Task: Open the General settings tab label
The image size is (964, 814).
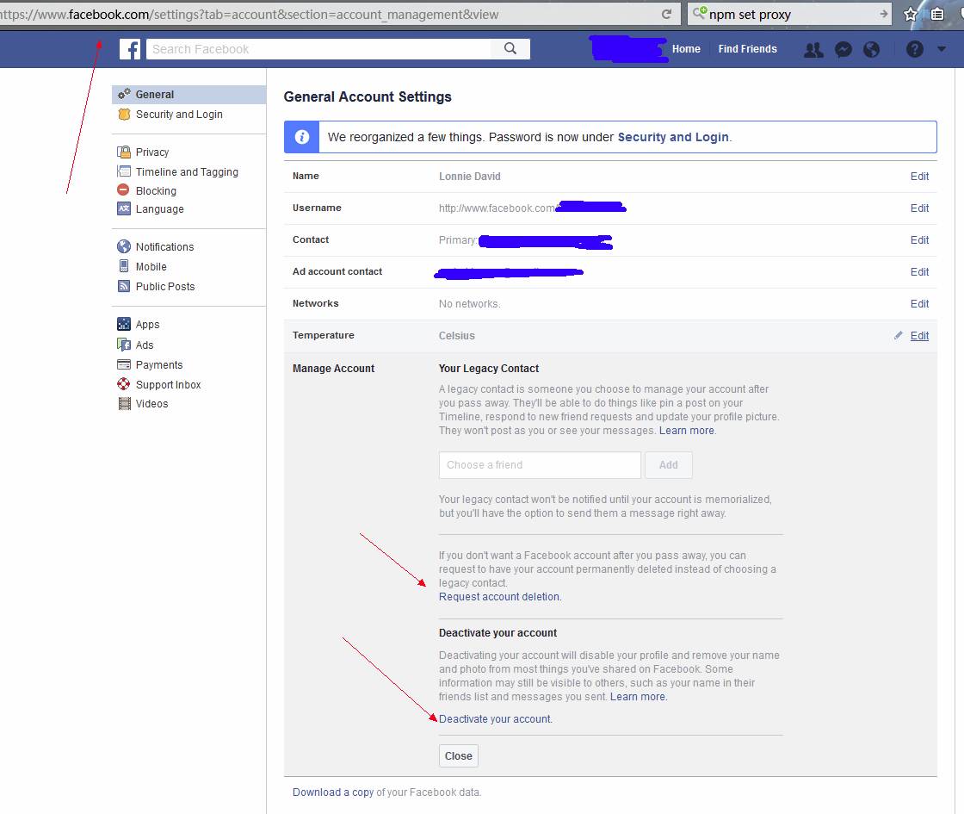Action: 155,94
